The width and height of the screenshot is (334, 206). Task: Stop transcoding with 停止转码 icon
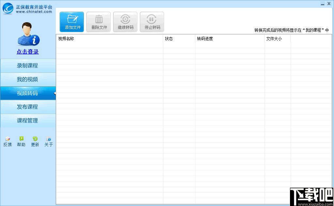tap(152, 19)
